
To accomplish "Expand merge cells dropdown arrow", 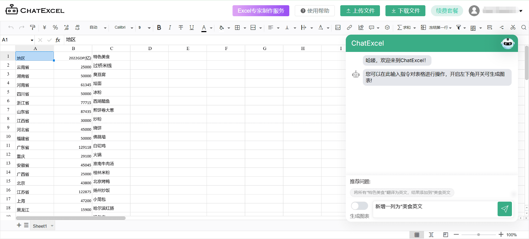I will tap(260, 28).
